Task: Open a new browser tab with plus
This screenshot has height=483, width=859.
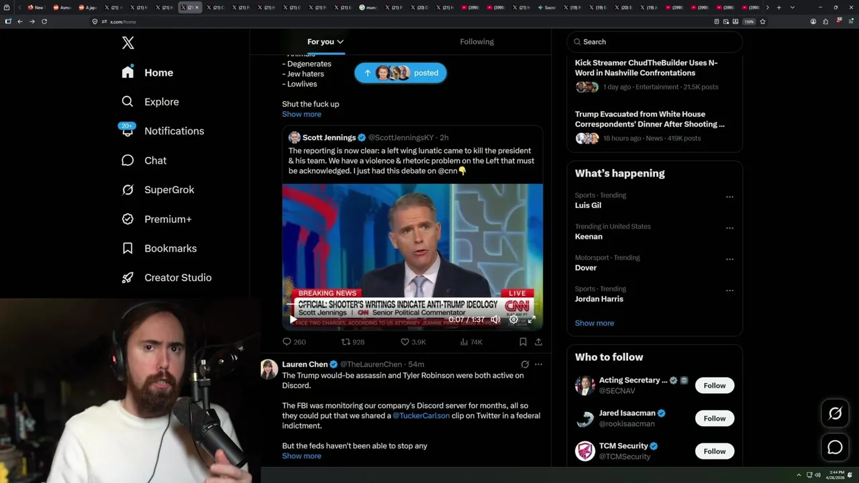Action: tap(778, 7)
